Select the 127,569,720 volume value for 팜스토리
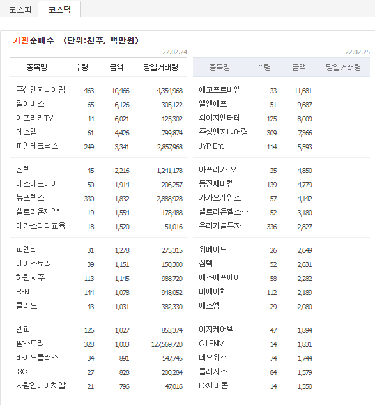The image size is (375, 405). click(167, 344)
